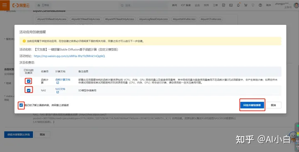This screenshot has height=152, width=299.
Task: Uncheck the 函数计算 fee item checkbox
Action: pyautogui.click(x=29, y=81)
